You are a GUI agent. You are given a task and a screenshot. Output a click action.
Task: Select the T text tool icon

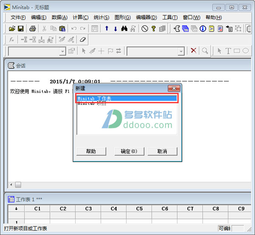[x=228, y=51]
